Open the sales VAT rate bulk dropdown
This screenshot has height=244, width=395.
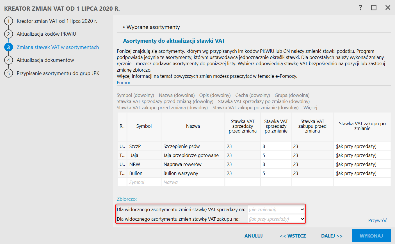277,209
